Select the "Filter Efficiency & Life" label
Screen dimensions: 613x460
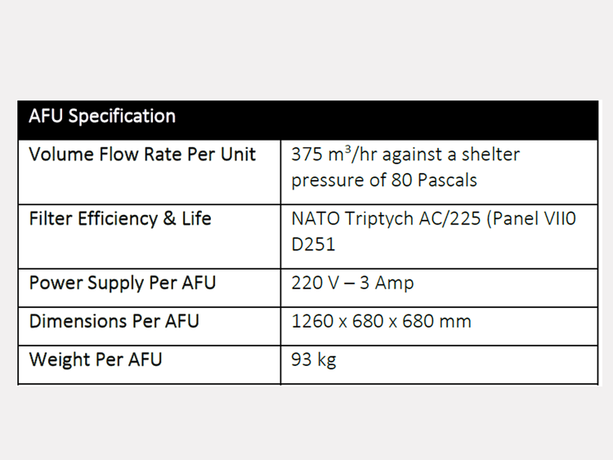(120, 219)
